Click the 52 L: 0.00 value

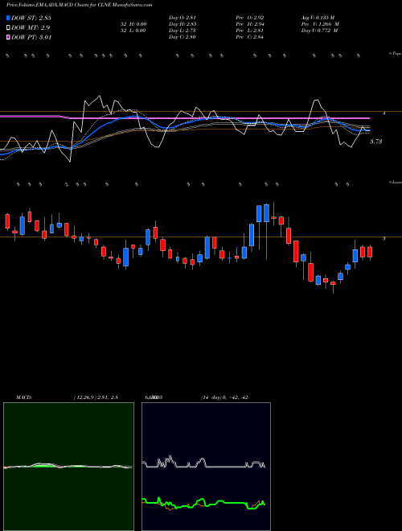pos(133,31)
